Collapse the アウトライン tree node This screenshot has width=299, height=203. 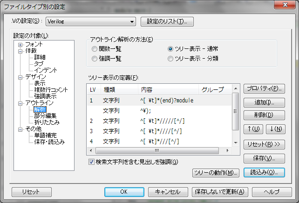pos(20,103)
